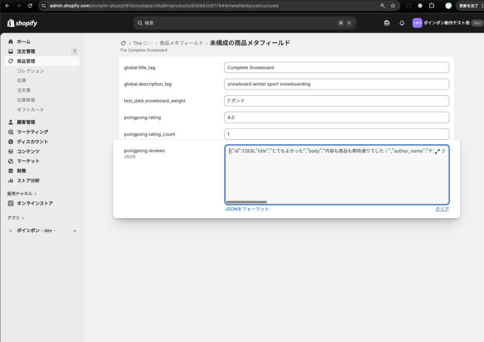Click the sidekick icon beside the bell
Screen dimensions: 484x342
tap(387, 23)
